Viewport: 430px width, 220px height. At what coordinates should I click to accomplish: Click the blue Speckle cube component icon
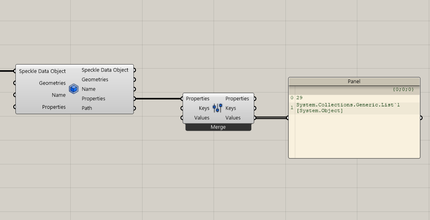point(74,89)
